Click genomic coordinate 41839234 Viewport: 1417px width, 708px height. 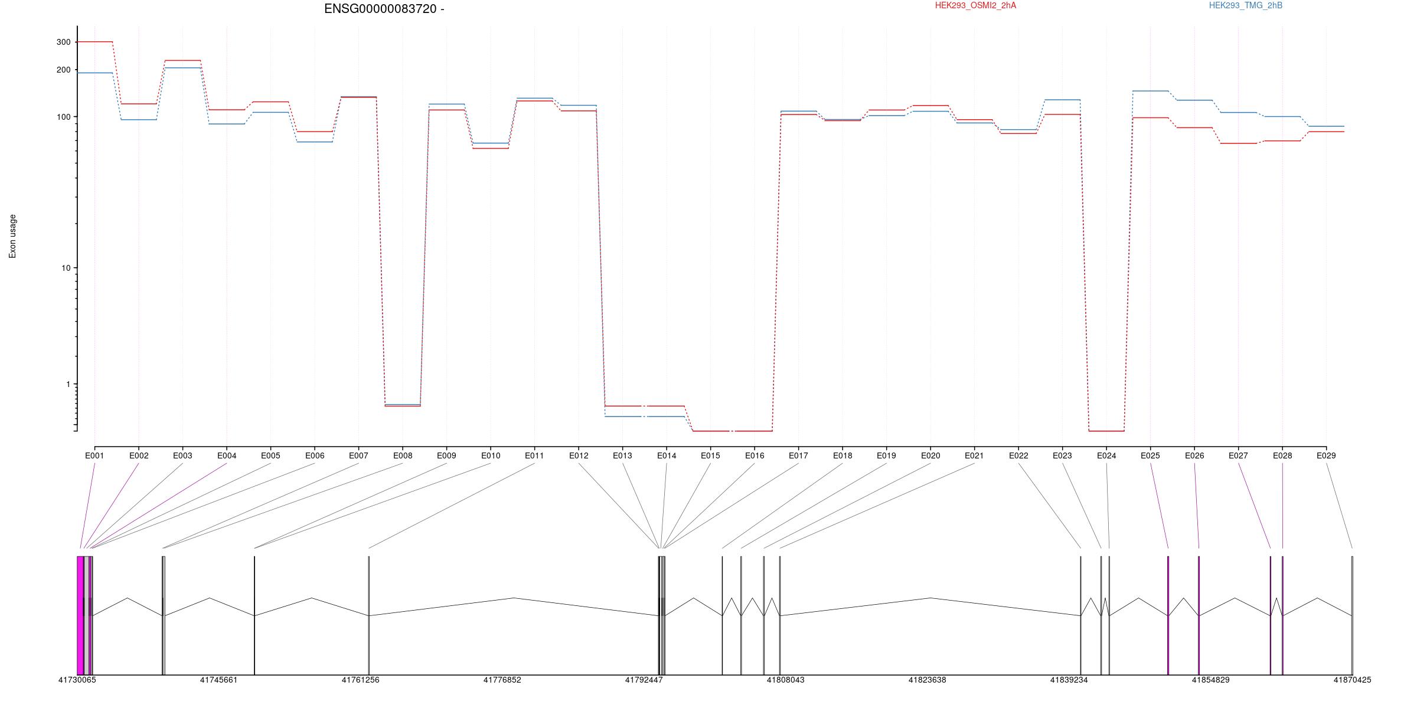(1069, 680)
